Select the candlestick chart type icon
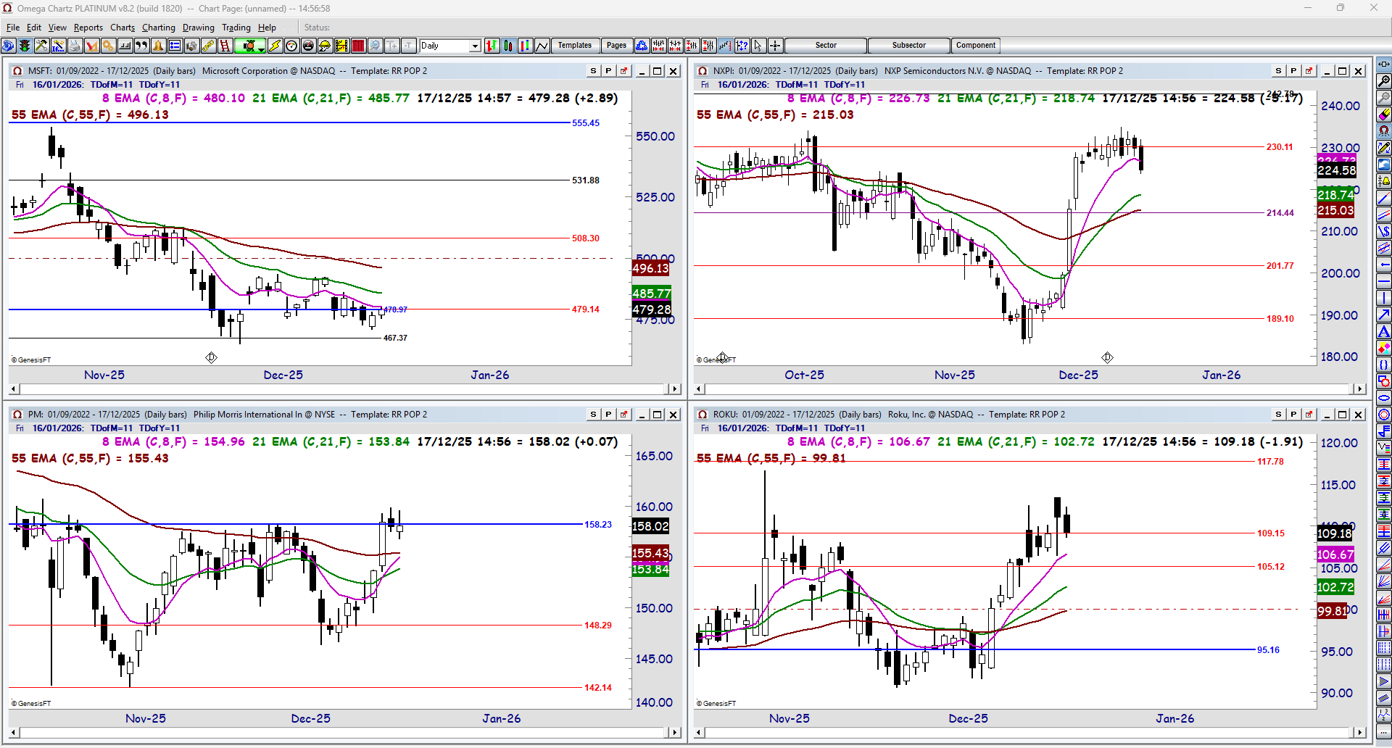 pyautogui.click(x=509, y=46)
